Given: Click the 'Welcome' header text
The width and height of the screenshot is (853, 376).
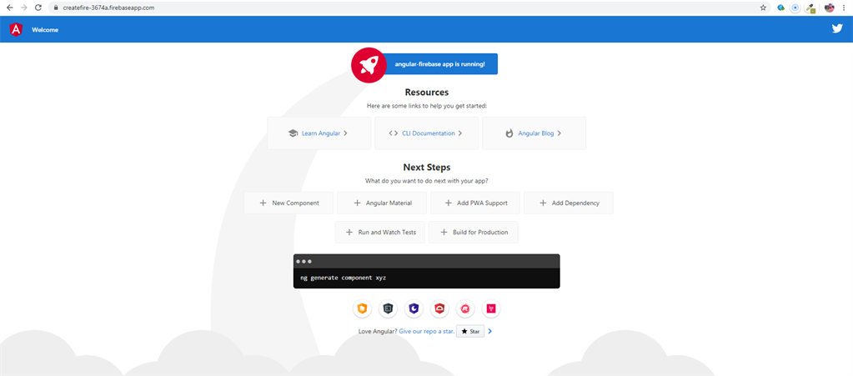Looking at the screenshot, I should (x=45, y=30).
